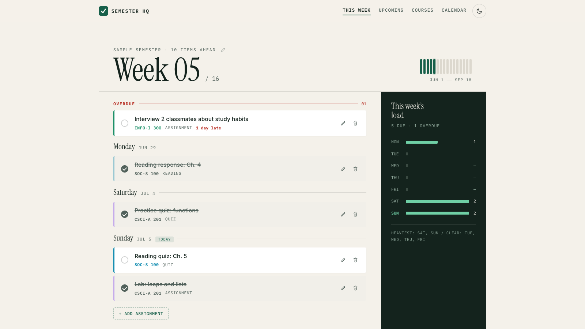Click the 'This week's load' heading

coord(407,110)
